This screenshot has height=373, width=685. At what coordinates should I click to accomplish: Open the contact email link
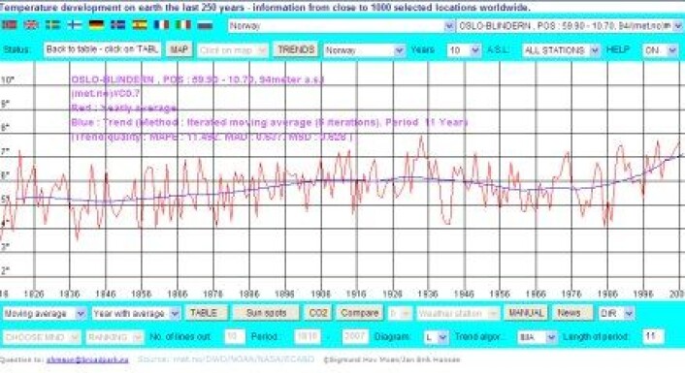[x=87, y=359]
